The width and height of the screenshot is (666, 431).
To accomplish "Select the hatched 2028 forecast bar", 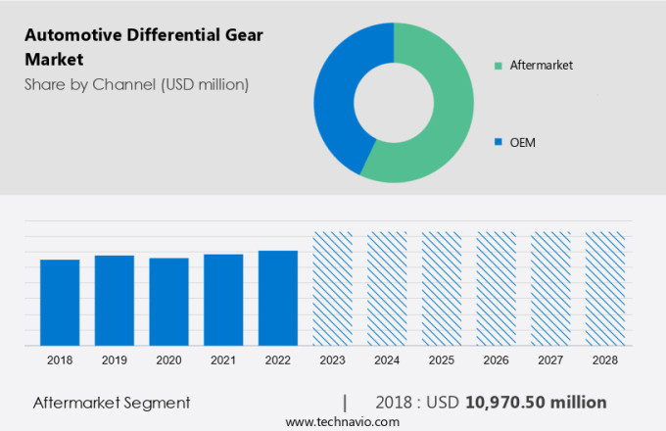I will pos(604,289).
